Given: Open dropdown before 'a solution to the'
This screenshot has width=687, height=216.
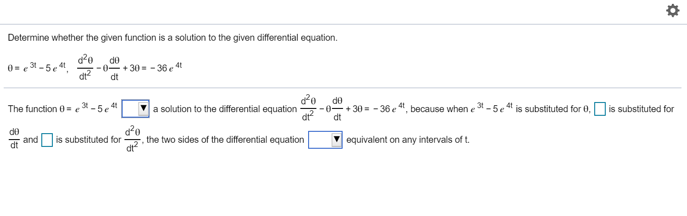Looking at the screenshot, I should pos(135,109).
